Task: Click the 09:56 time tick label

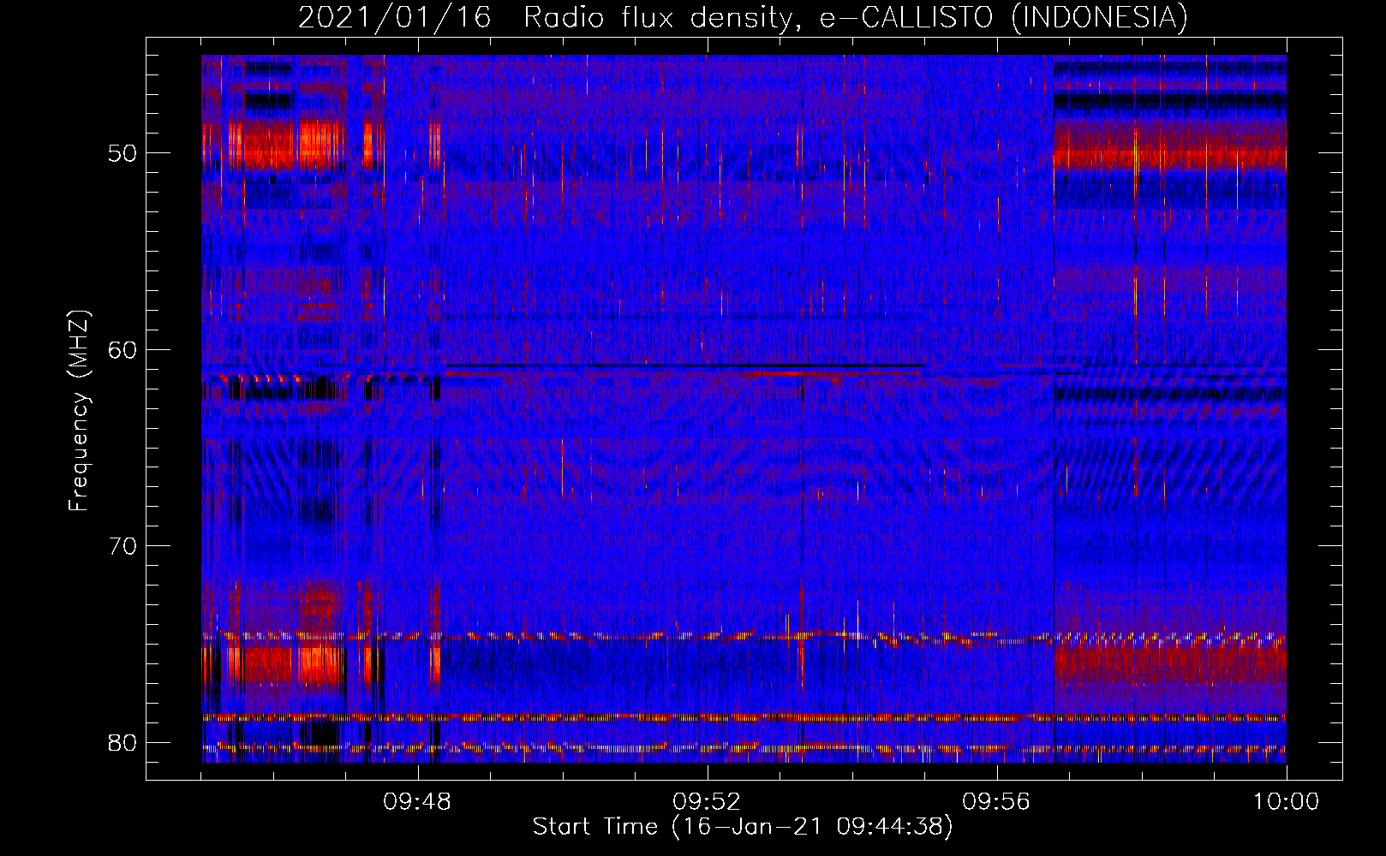Action: point(996,802)
